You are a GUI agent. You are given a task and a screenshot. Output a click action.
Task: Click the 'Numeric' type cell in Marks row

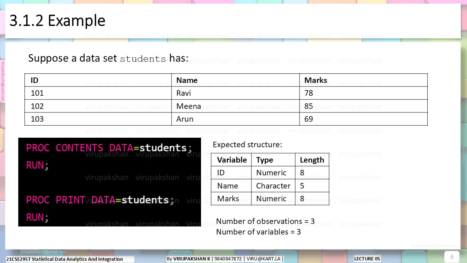273,199
